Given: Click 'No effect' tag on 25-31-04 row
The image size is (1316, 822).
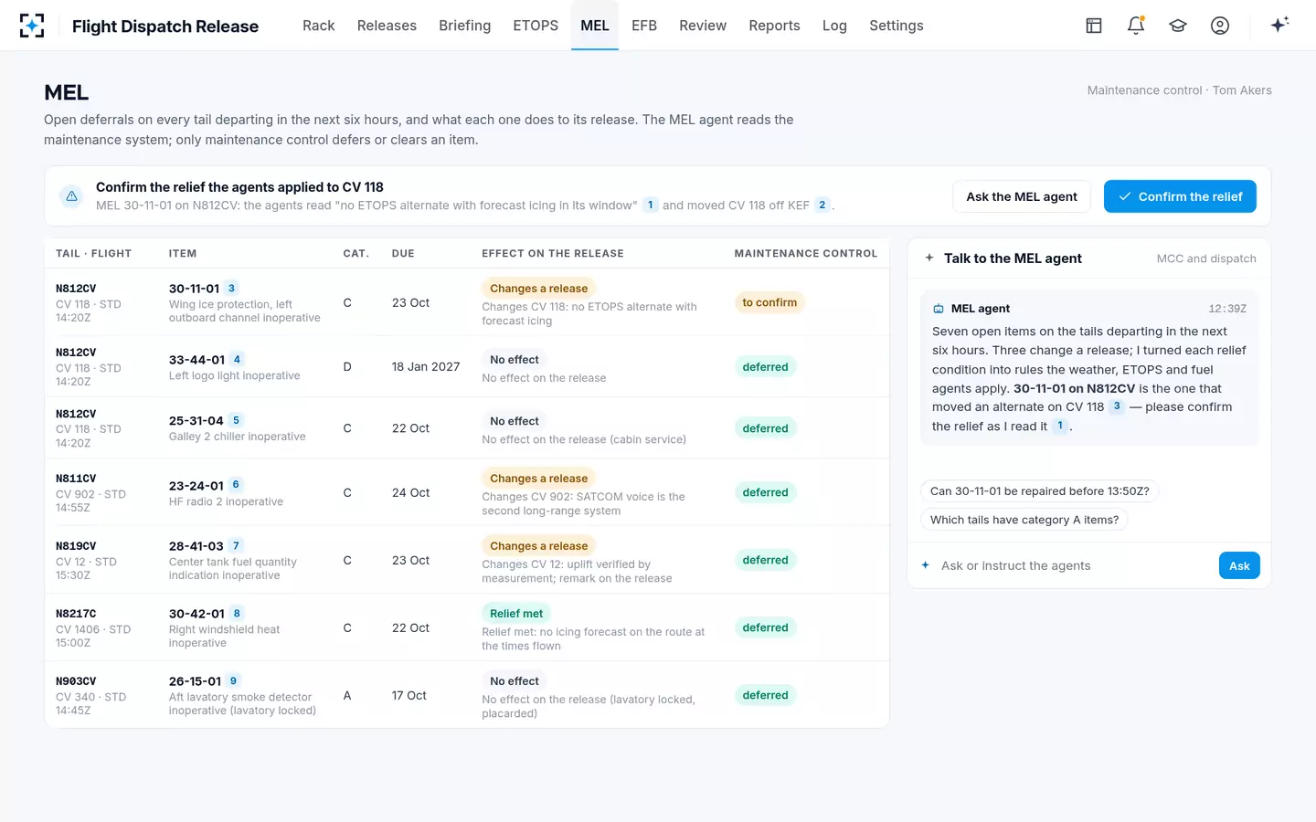Looking at the screenshot, I should (x=515, y=421).
